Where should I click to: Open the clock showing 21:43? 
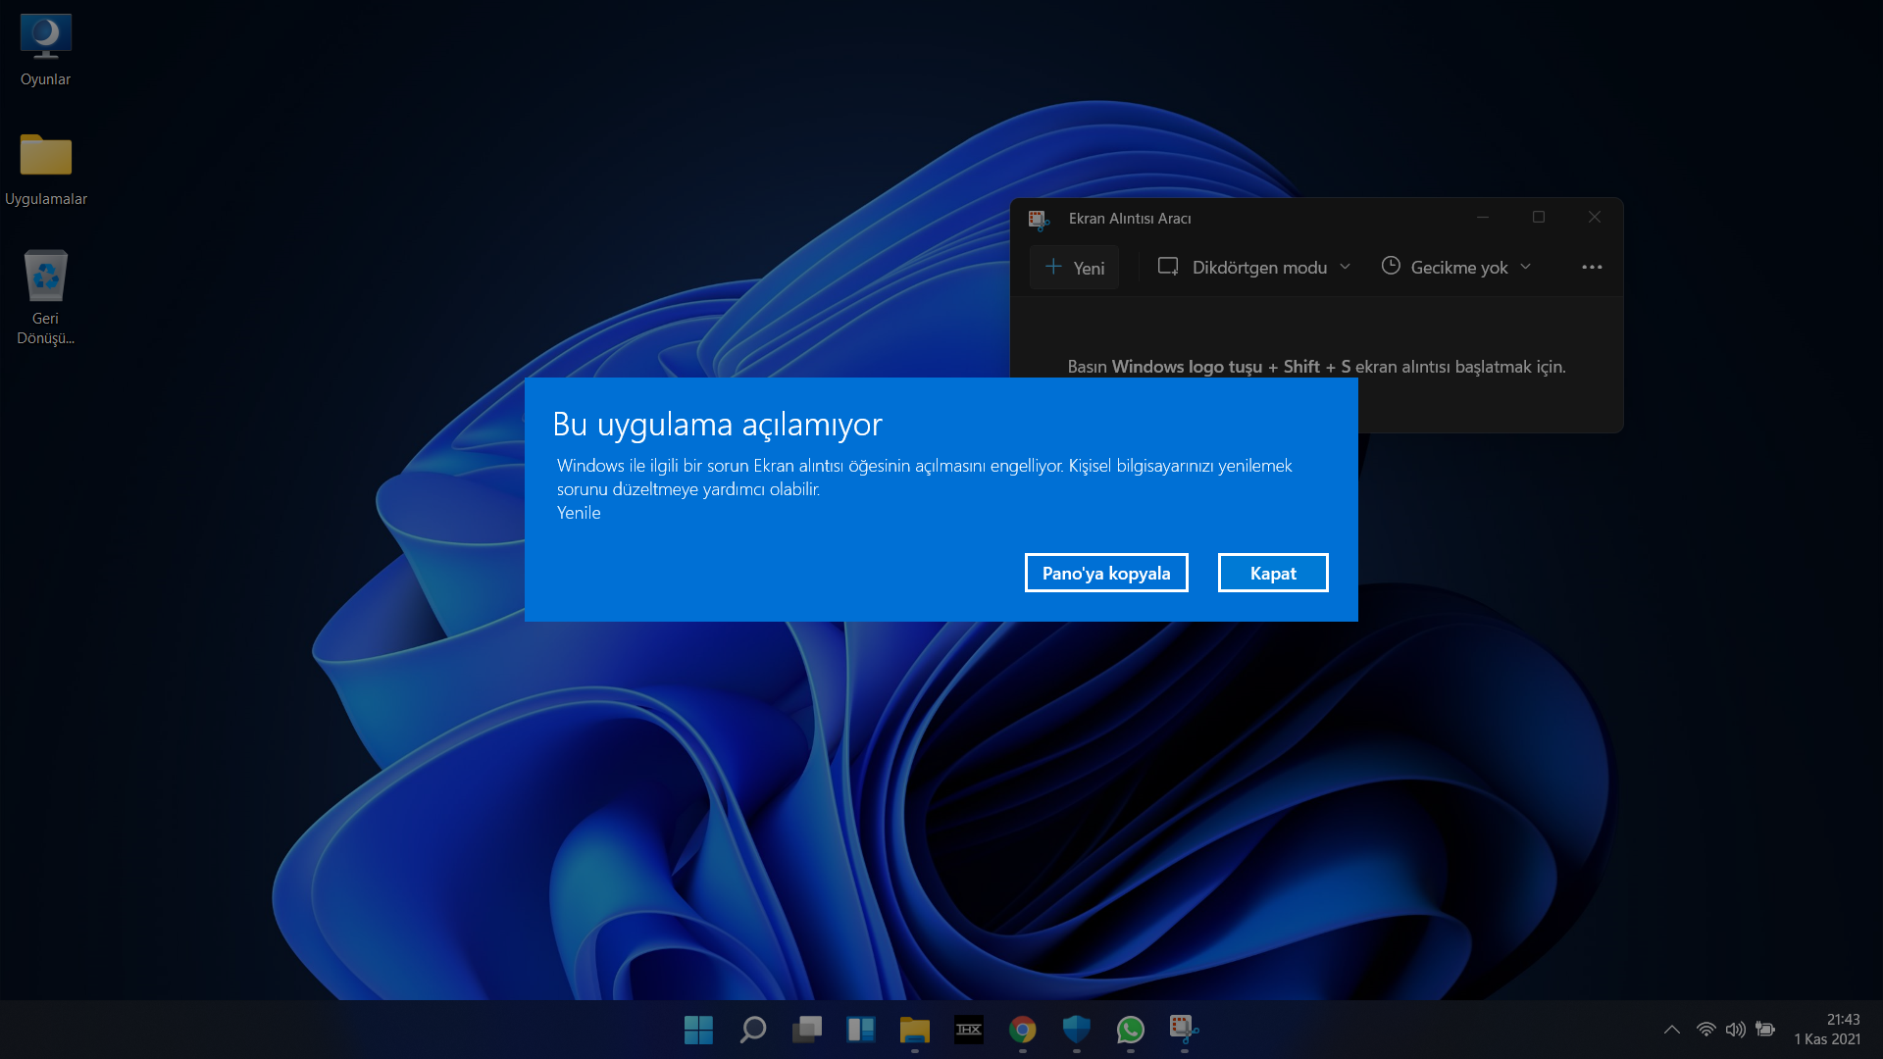(x=1827, y=1030)
